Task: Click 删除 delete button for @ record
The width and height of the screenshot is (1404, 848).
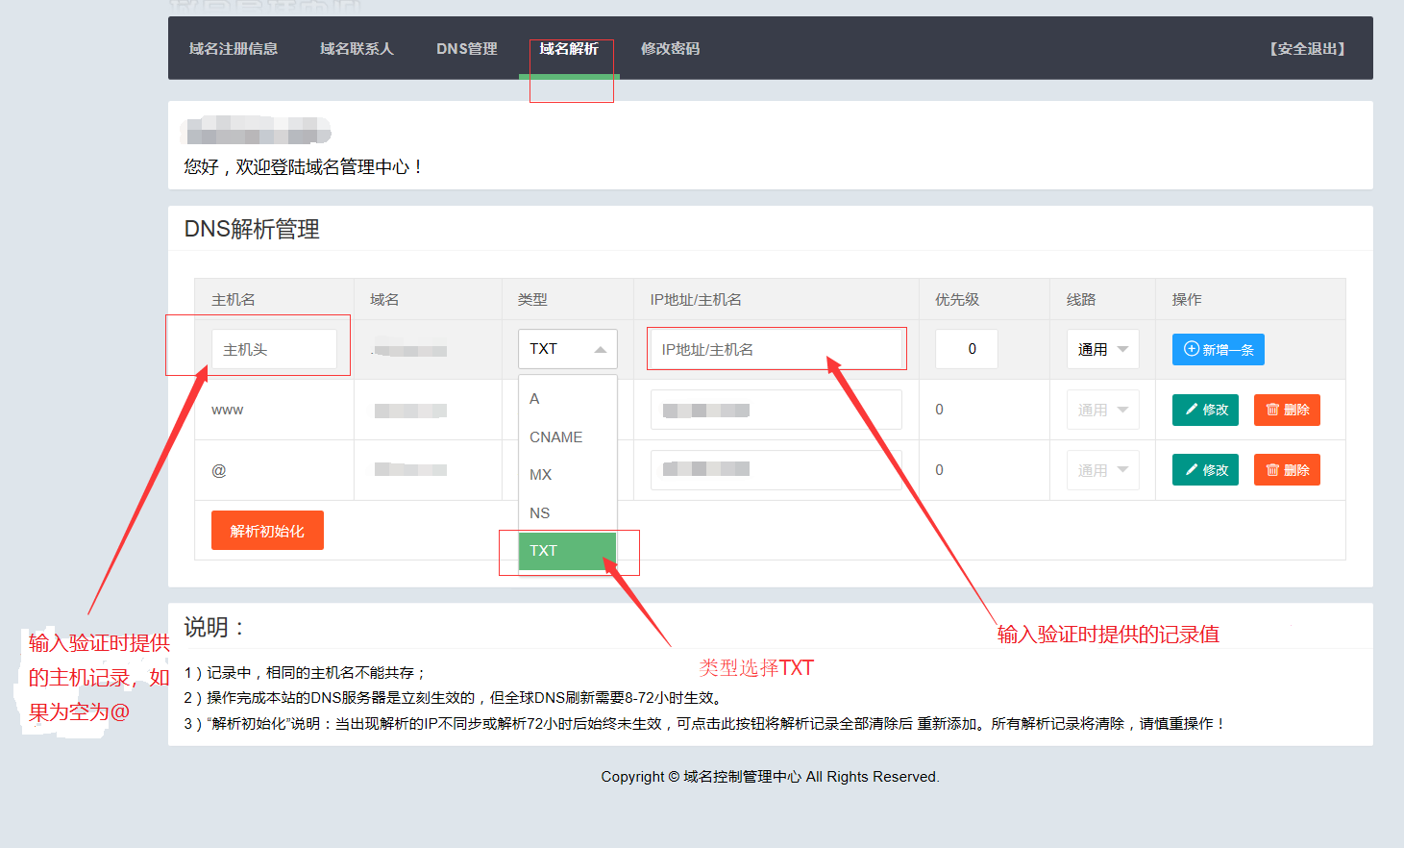Action: coord(1287,470)
